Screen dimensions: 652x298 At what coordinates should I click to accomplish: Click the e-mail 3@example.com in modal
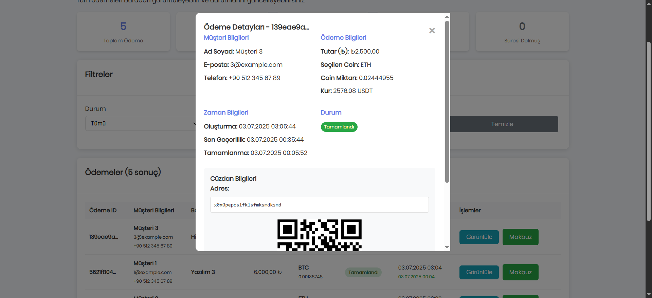coord(256,65)
